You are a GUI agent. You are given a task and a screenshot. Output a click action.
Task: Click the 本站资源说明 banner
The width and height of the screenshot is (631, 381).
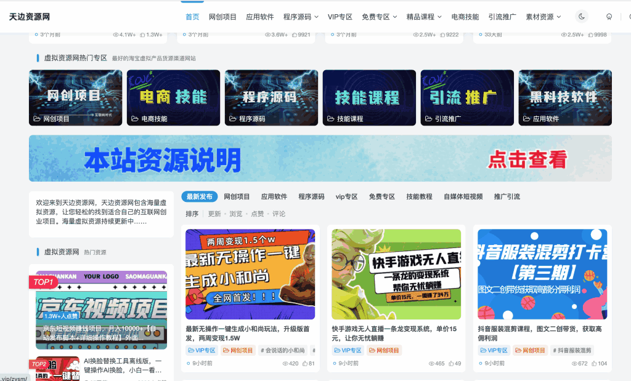pos(320,159)
